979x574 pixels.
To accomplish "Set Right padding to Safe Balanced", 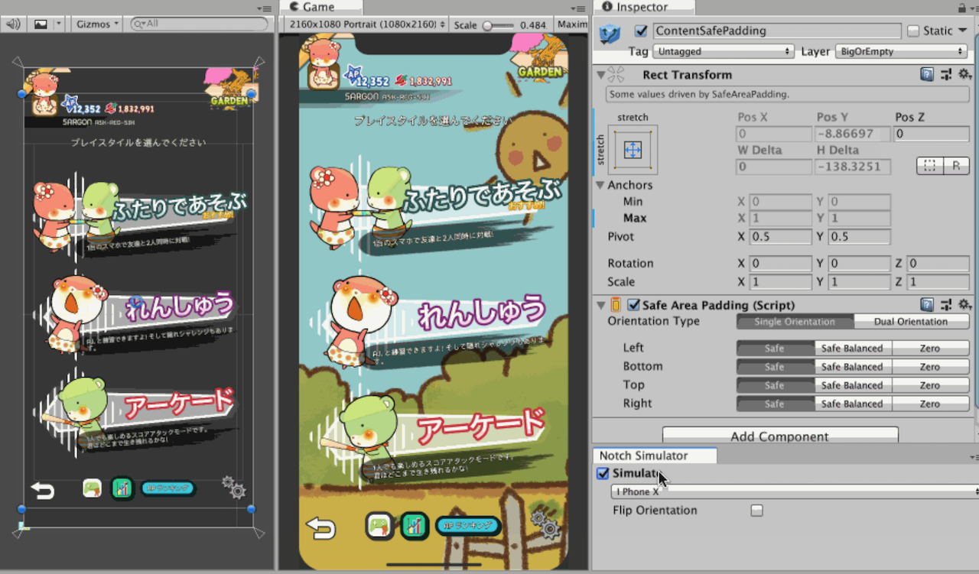I will 852,404.
